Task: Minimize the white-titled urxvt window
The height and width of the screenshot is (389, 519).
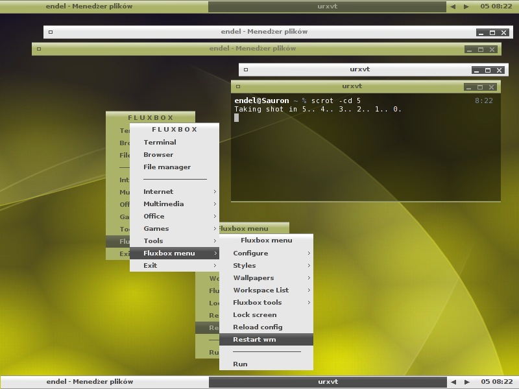Action: [x=477, y=70]
